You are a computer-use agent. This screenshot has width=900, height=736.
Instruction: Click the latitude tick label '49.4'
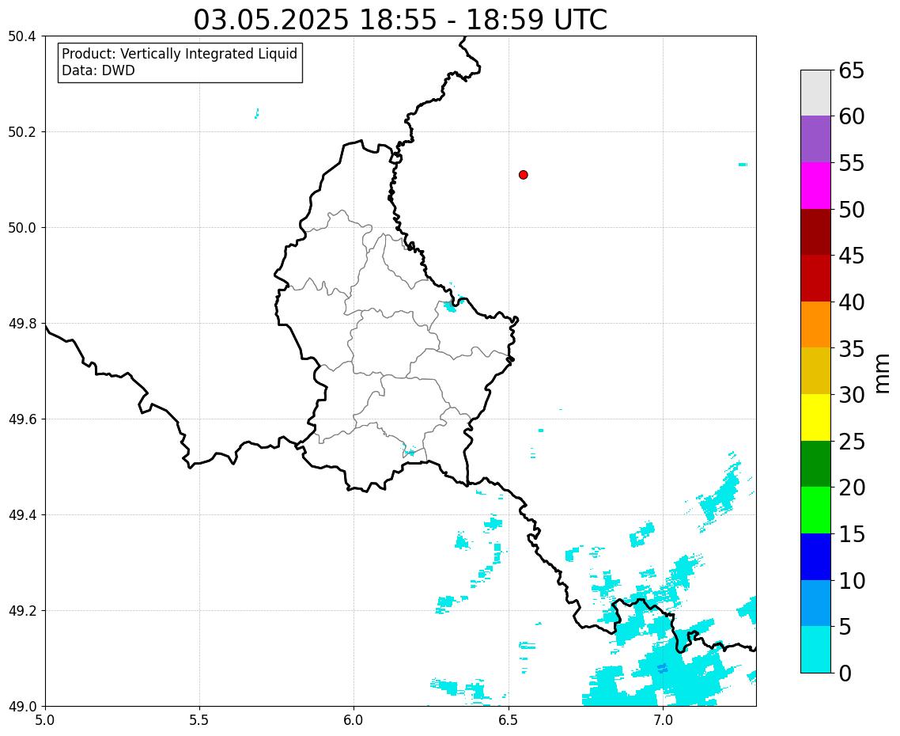pos(22,515)
